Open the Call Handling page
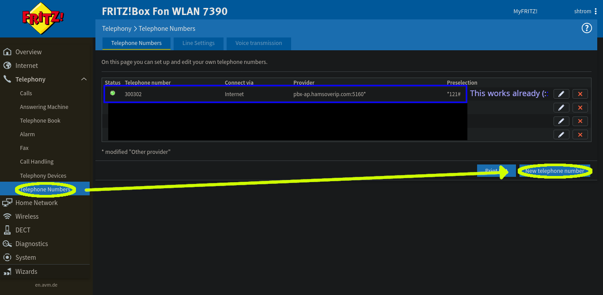 pos(37,162)
